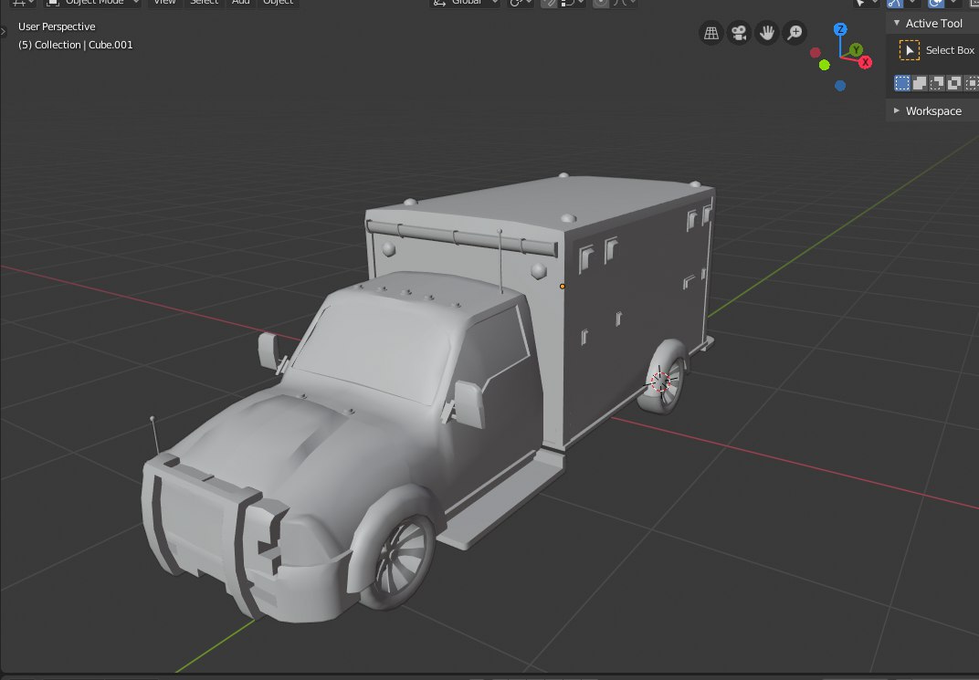Toggle proportional editing in header
Screen dimensions: 979x680
pos(601,3)
